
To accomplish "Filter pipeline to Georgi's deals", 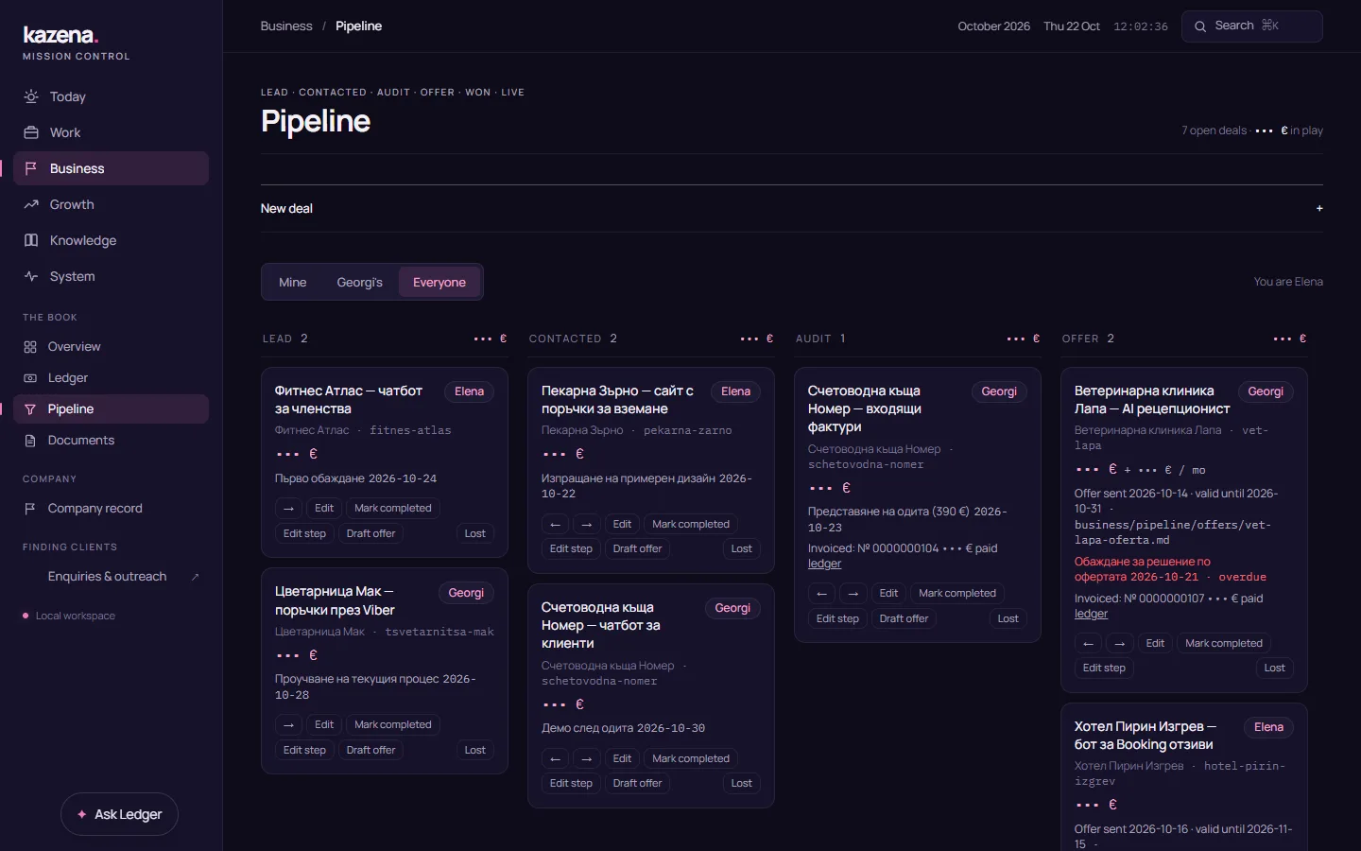I will (x=359, y=283).
